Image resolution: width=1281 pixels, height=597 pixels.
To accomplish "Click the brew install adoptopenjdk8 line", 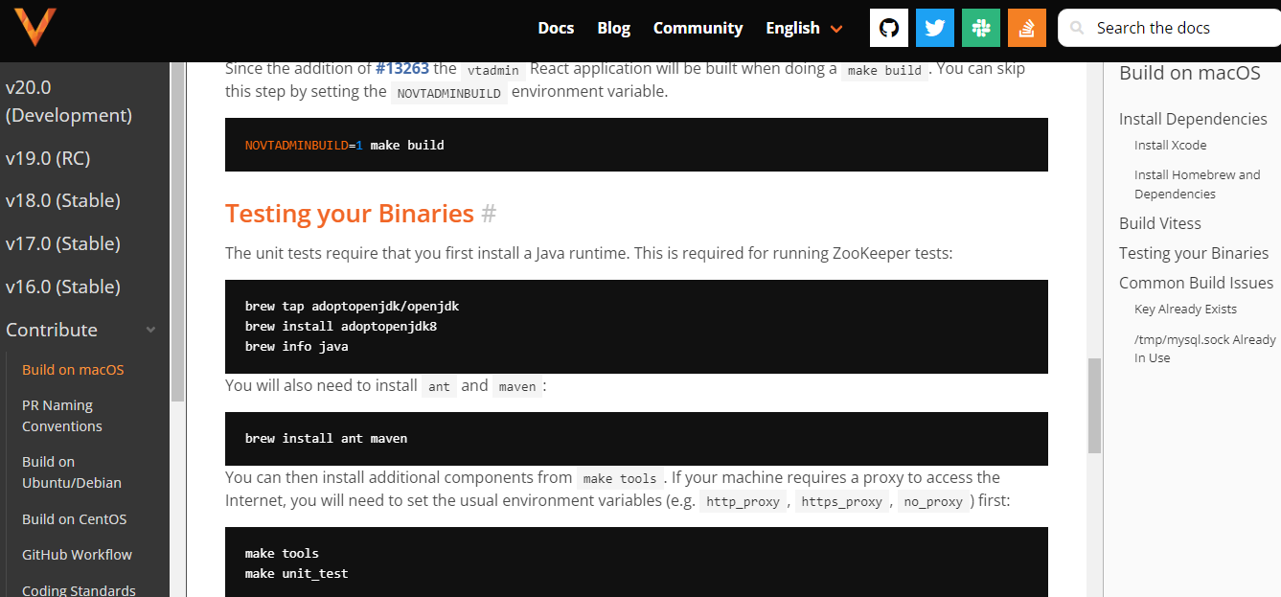I will pos(341,327).
